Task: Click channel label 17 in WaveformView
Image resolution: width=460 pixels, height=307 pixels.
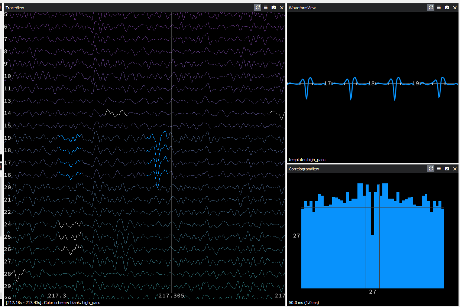Action: click(x=327, y=84)
